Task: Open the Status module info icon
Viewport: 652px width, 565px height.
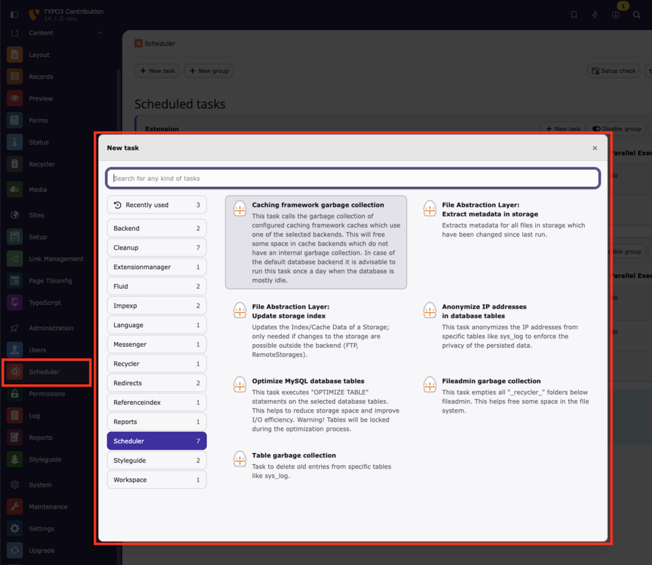Action: pyautogui.click(x=14, y=142)
